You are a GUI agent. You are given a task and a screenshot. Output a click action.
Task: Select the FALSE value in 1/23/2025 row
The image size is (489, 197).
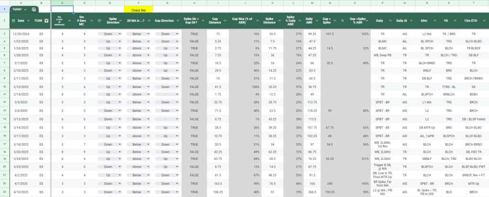pos(194,41)
